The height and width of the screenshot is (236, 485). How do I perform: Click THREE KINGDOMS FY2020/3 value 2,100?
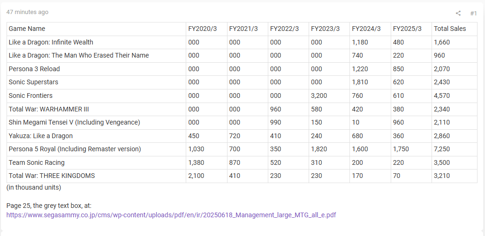pyautogui.click(x=206, y=176)
